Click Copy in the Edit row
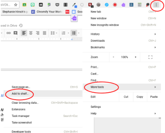Screen dimensions: 165x133 tap(140, 97)
